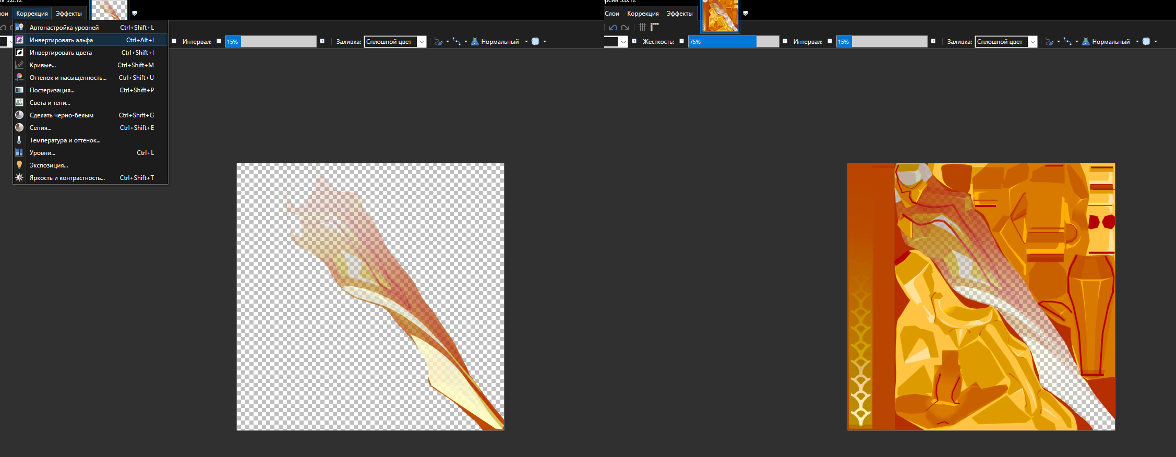Screen dimensions: 1176x457
Task: Select the orange image thumbnail in right window
Action: click(720, 16)
